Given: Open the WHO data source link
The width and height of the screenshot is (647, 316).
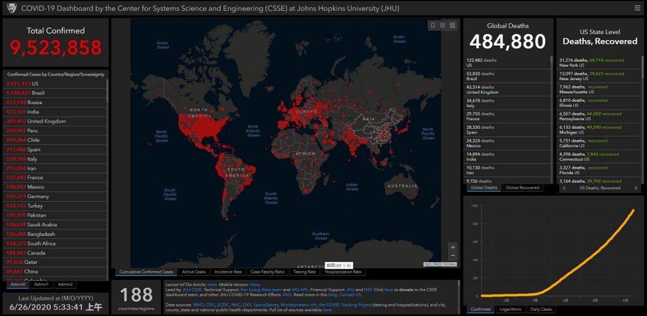Looking at the screenshot, I should pos(198,305).
